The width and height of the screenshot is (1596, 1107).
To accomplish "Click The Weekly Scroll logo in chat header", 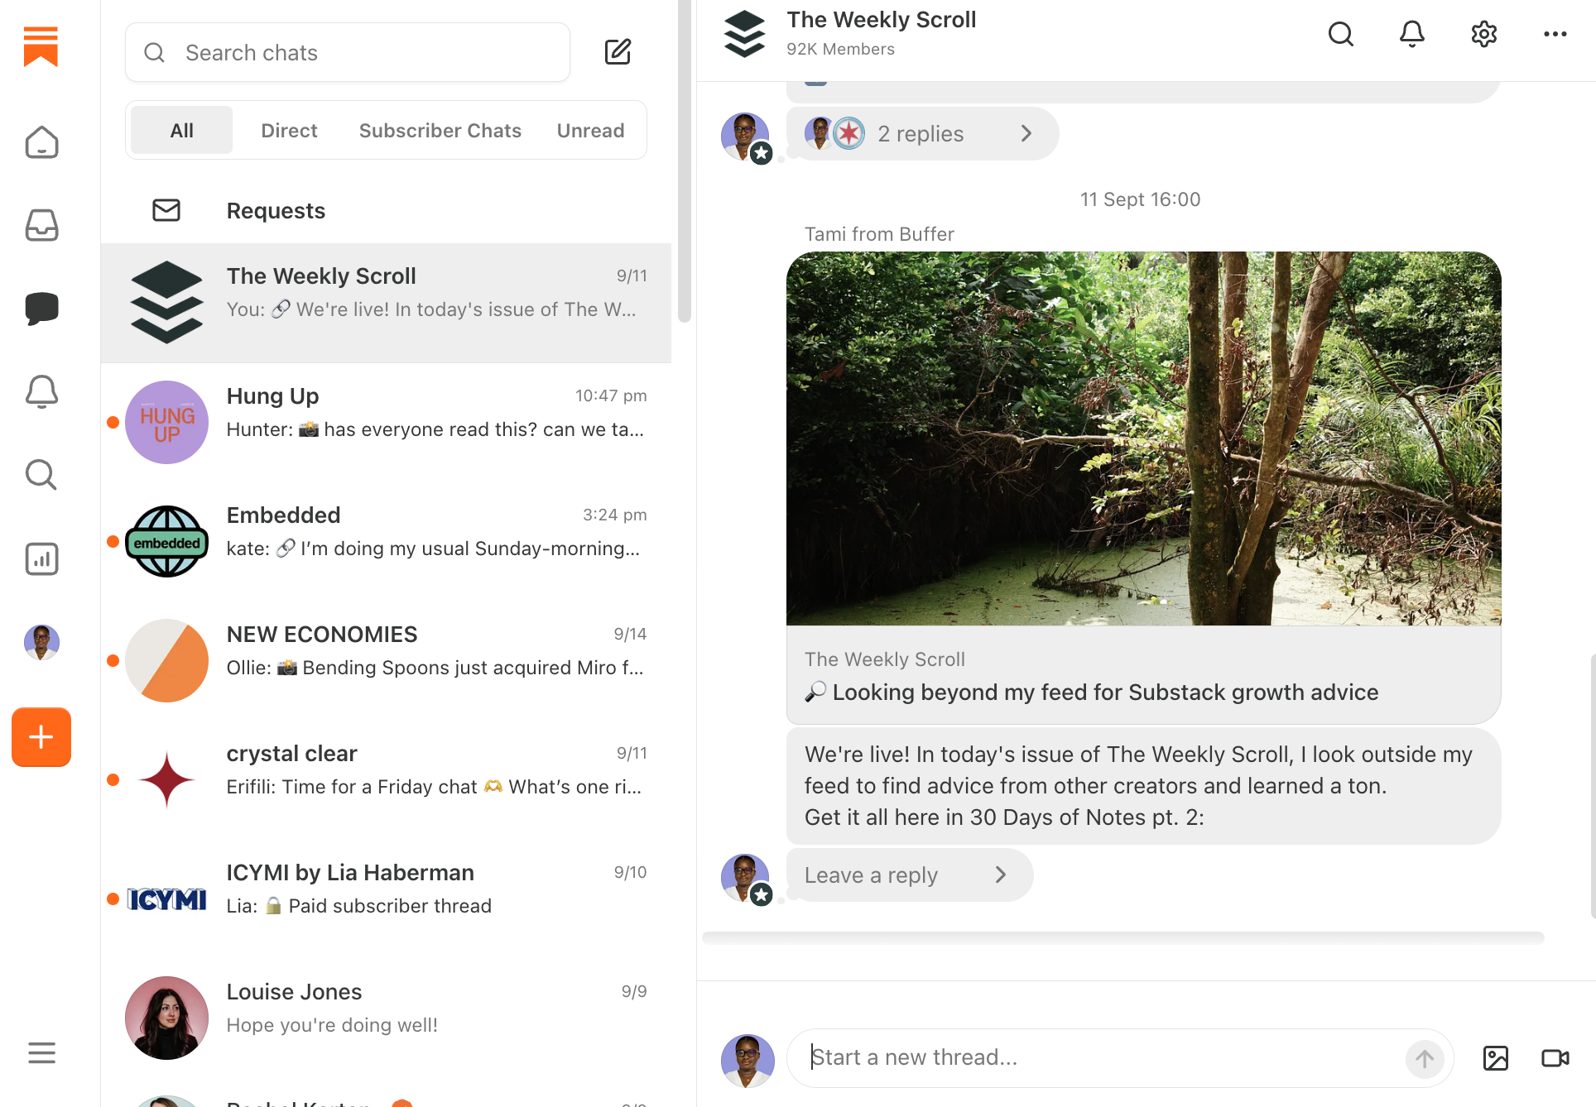I will 744,34.
